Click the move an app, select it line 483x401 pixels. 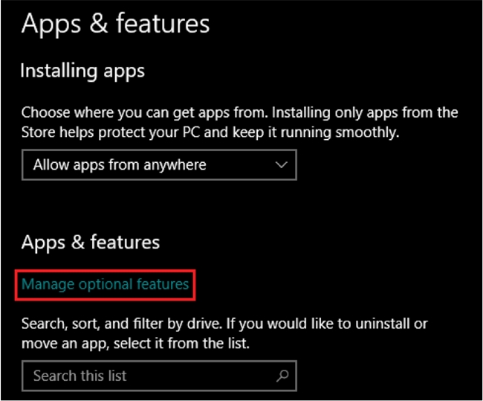[x=135, y=343]
